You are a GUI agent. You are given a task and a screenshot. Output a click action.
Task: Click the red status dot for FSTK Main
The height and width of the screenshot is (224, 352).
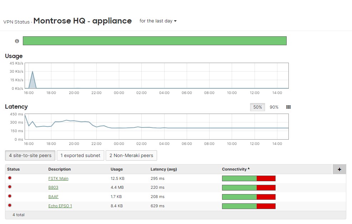click(10, 178)
